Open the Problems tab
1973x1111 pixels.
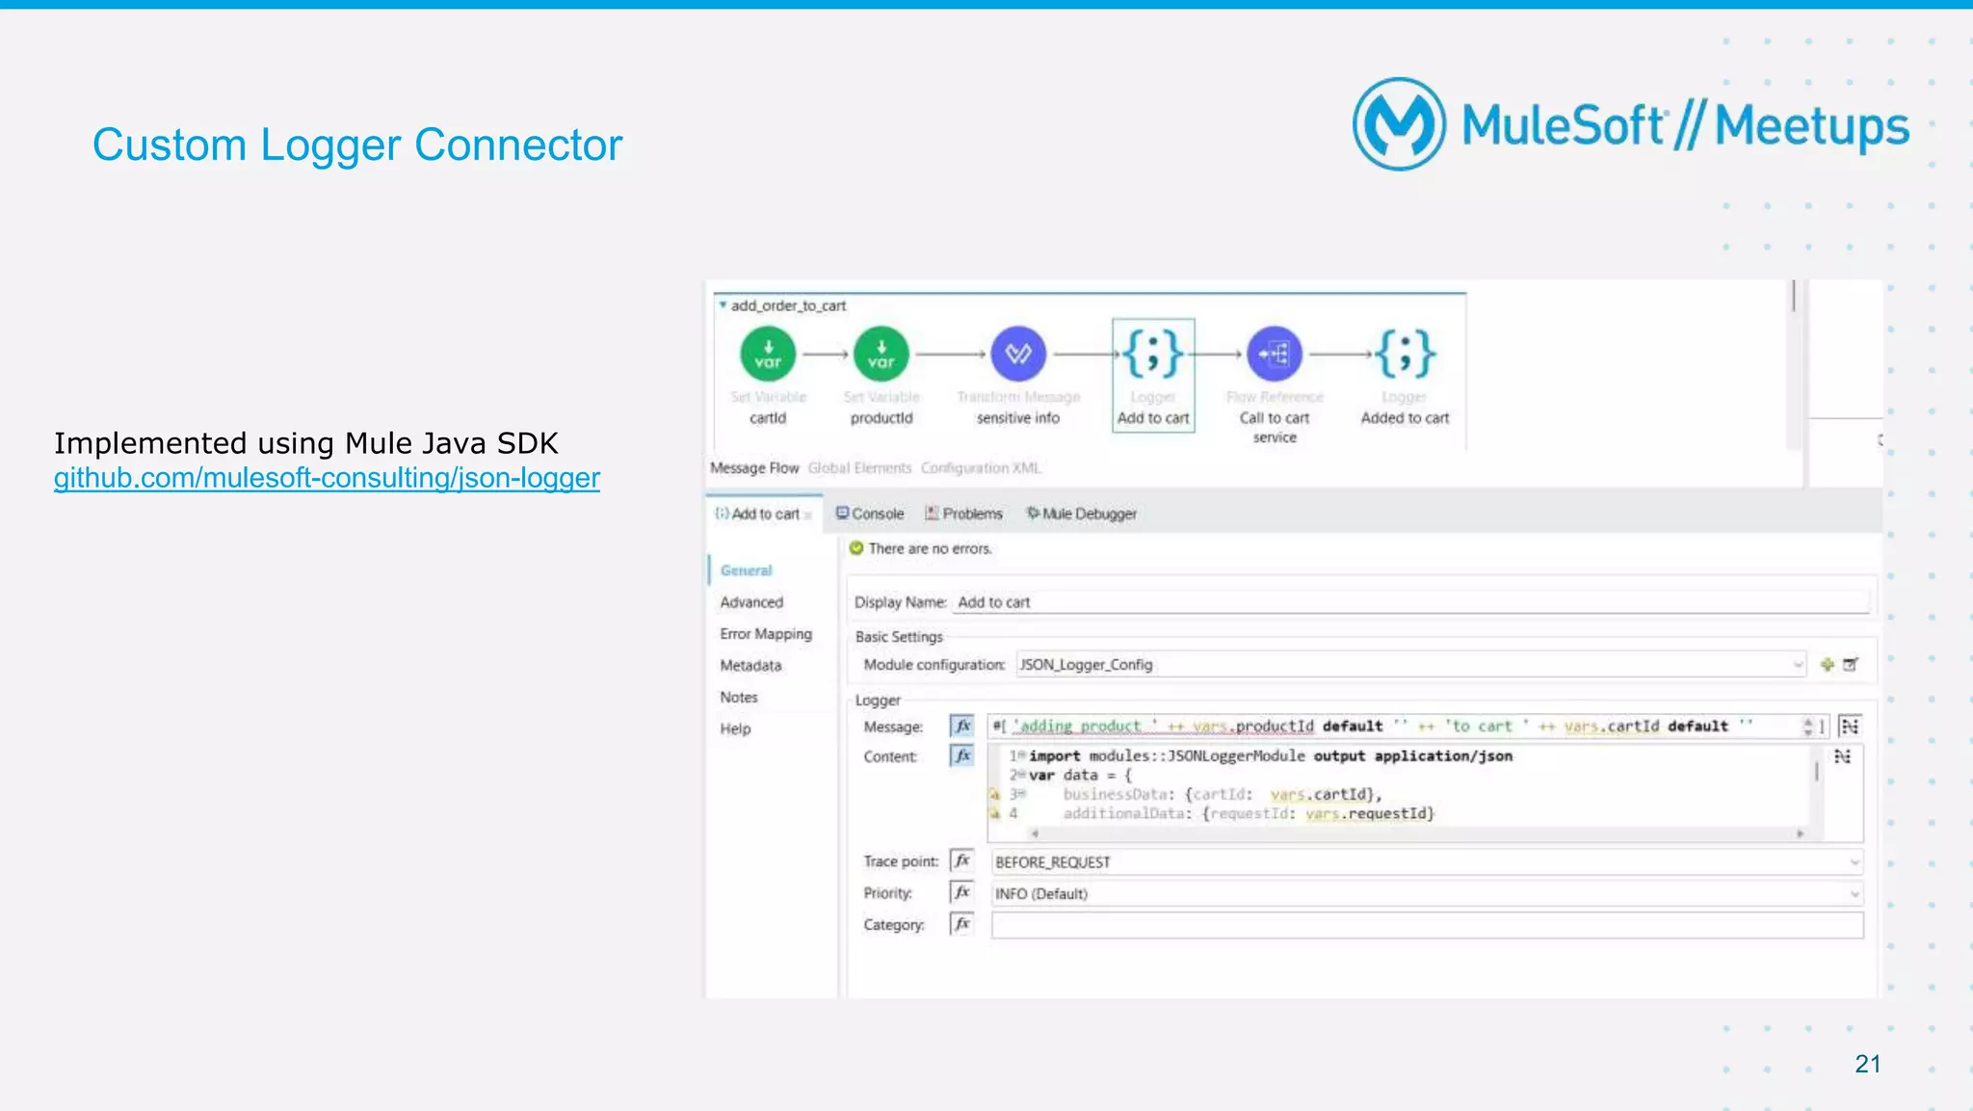coord(963,514)
